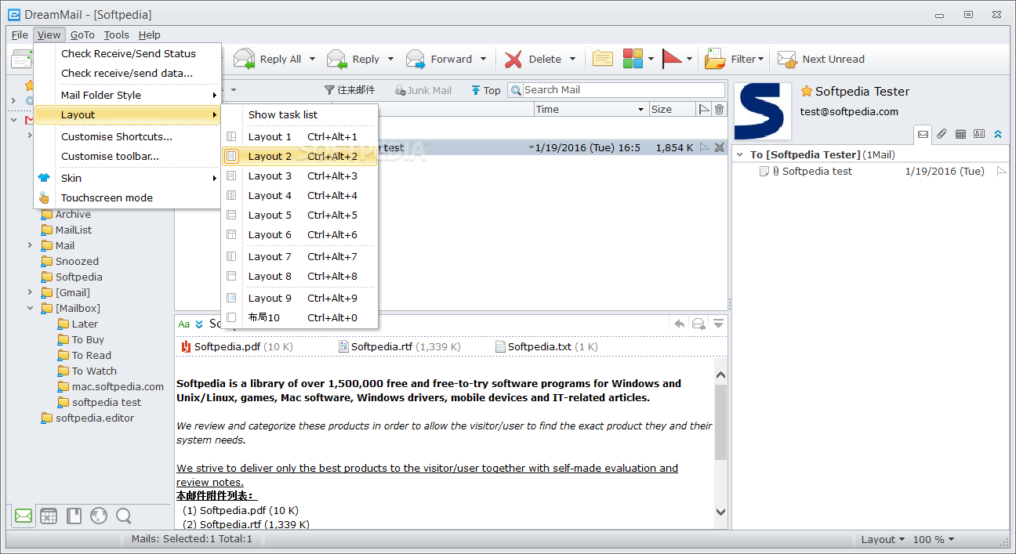Click the trash column header icon
1016x554 pixels.
click(719, 110)
